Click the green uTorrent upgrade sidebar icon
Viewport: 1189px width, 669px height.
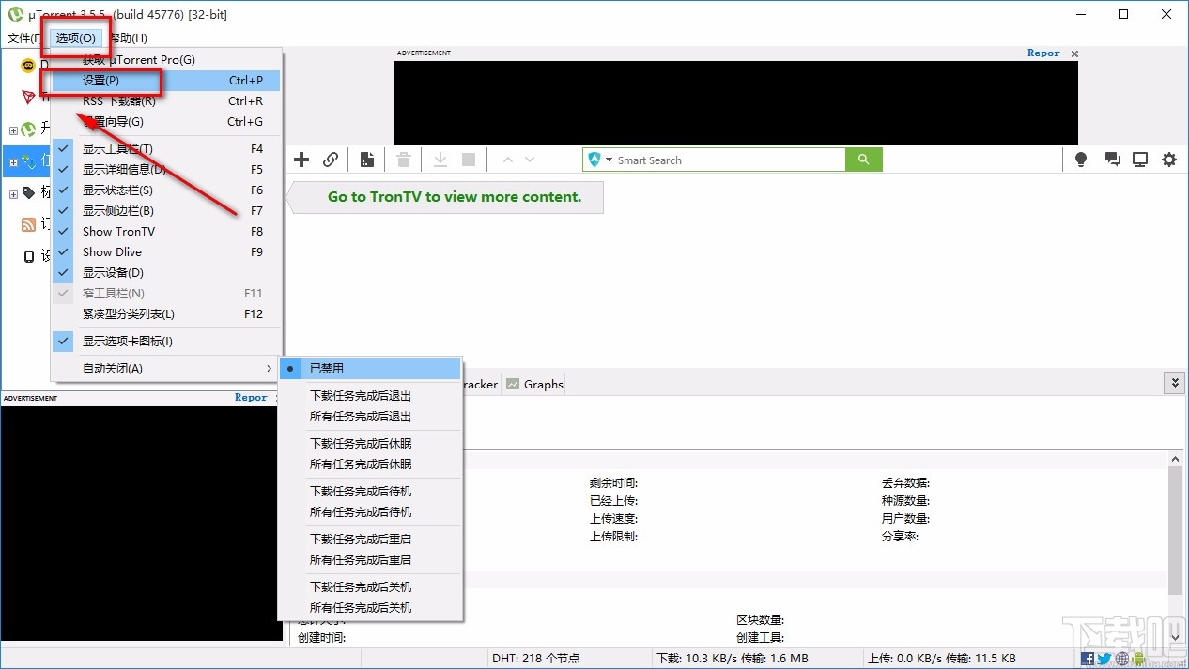(x=28, y=129)
